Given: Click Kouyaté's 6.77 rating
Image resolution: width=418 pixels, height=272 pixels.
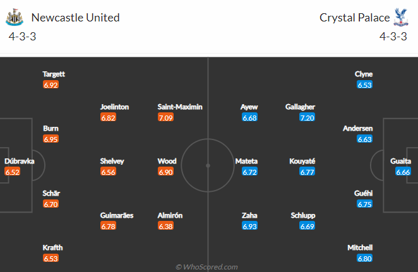Looking at the screenshot, I should (307, 172).
